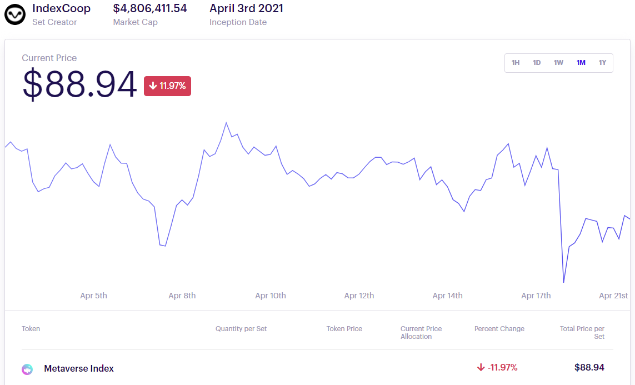Viewport: 635px width, 385px height.
Task: Click the Quantity per Set column header
Action: [x=241, y=329]
